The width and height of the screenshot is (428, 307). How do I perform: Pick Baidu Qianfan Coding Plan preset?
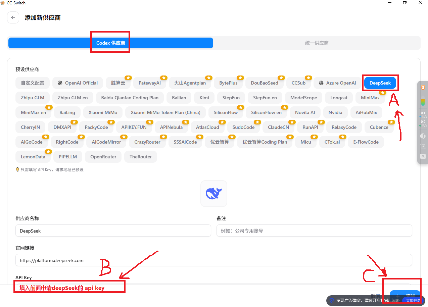(130, 98)
